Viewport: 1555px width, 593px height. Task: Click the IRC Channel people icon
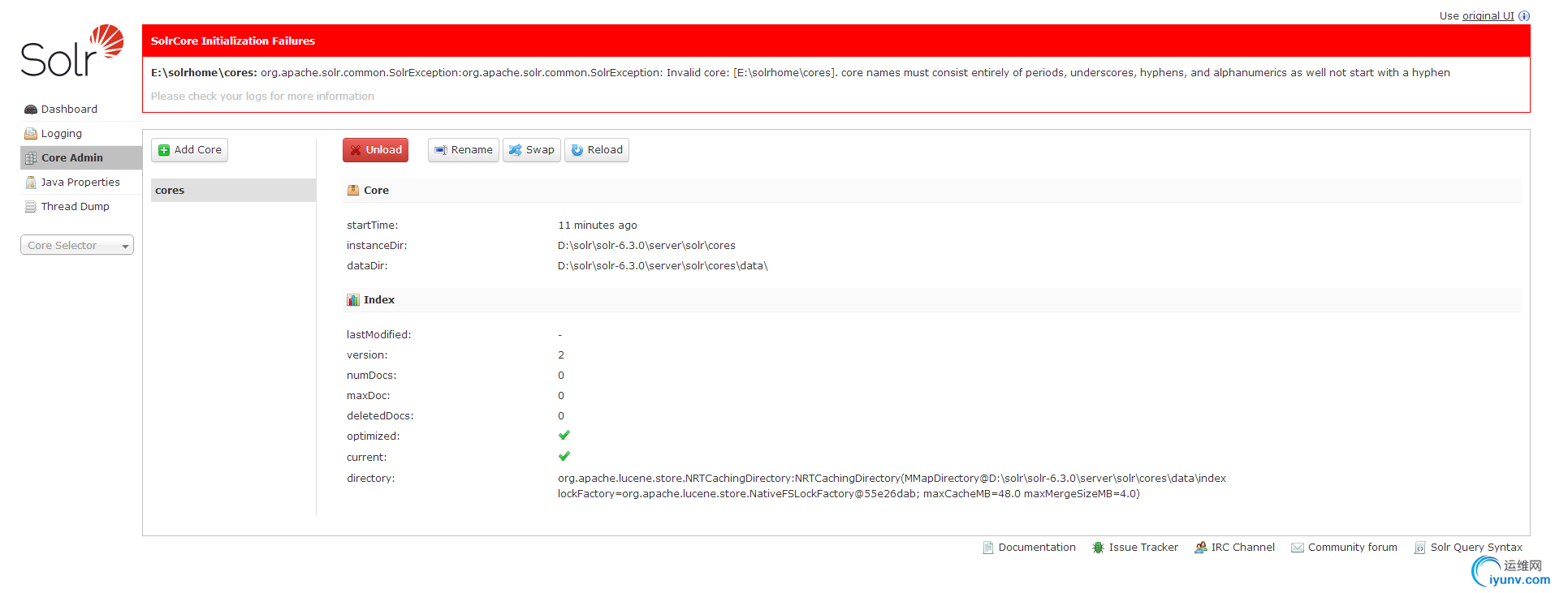(1200, 548)
